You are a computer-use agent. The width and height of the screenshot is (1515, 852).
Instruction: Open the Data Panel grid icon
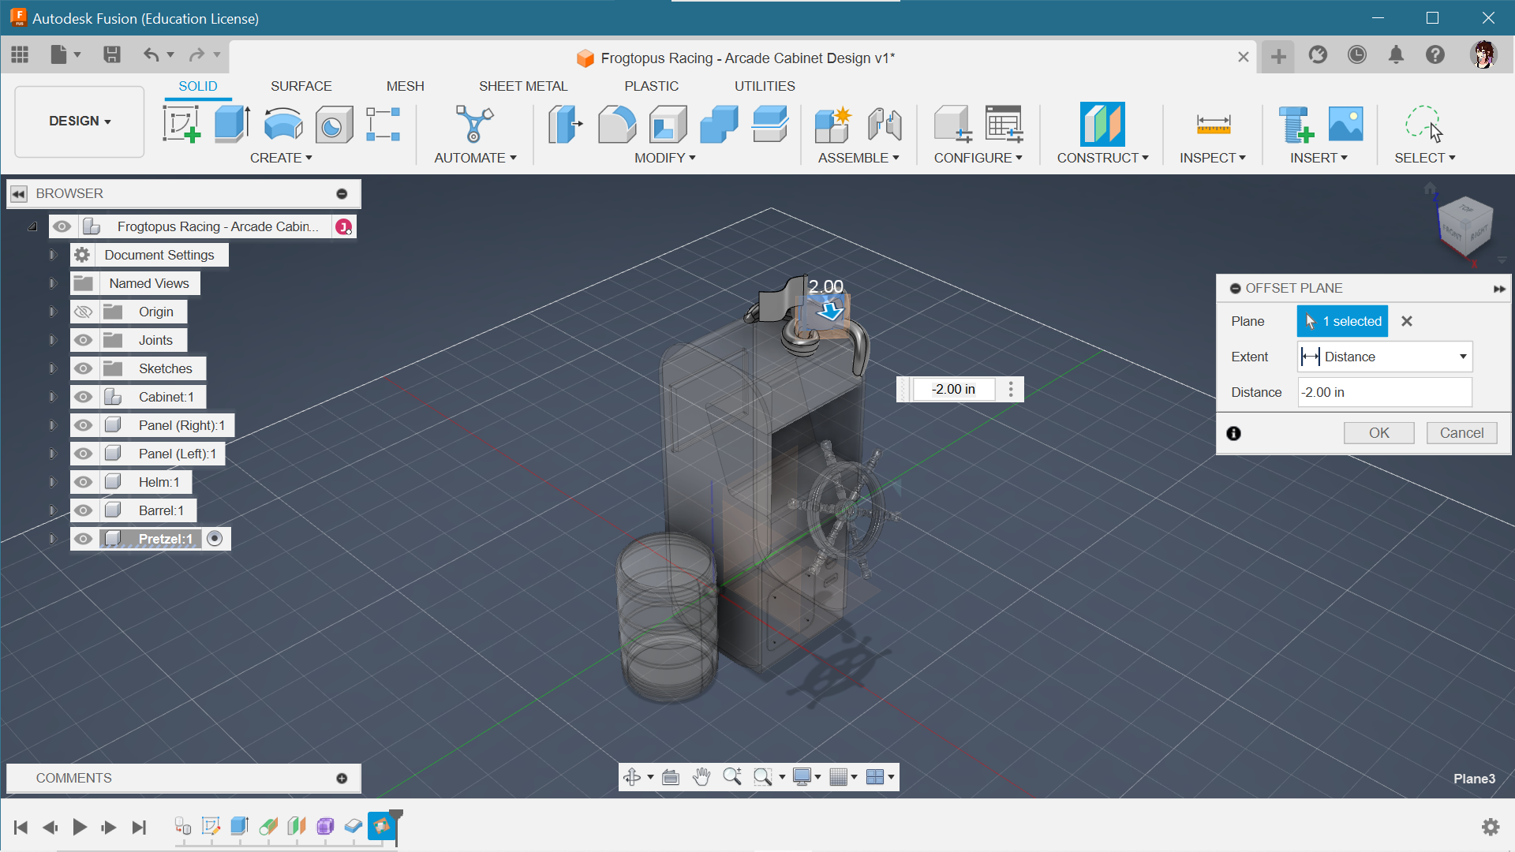(20, 54)
